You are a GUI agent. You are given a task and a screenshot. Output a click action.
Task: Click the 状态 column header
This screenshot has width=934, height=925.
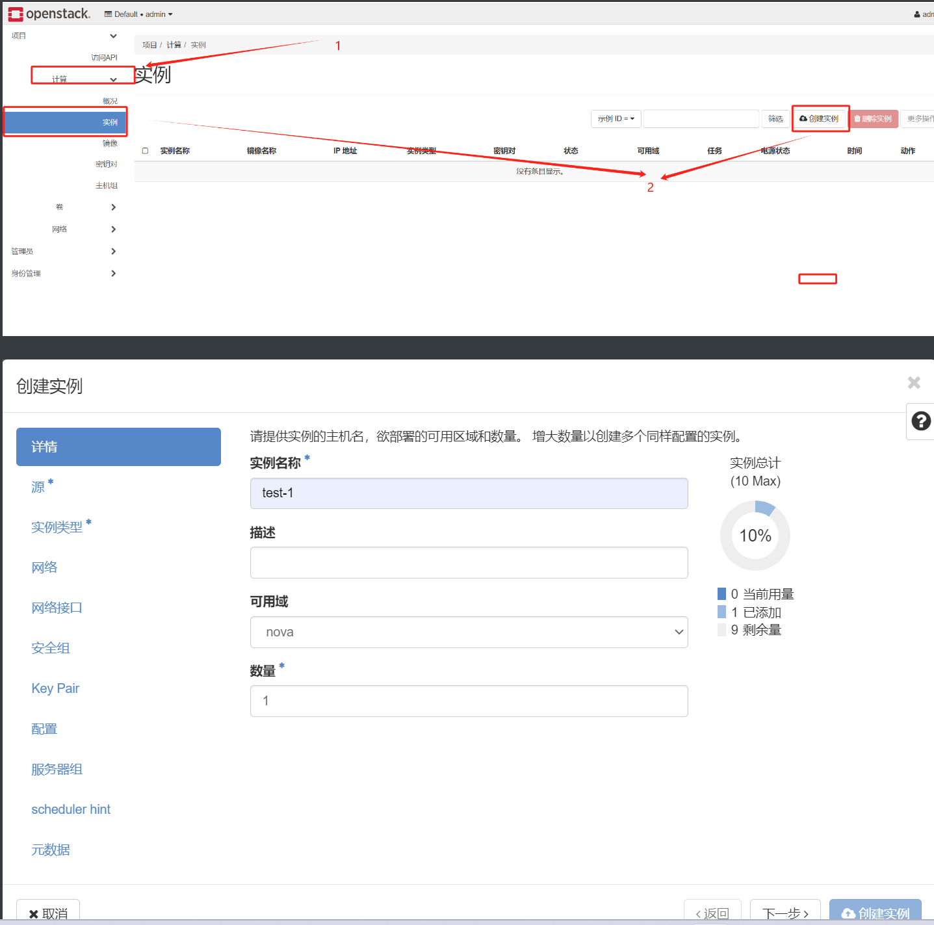[x=571, y=151]
